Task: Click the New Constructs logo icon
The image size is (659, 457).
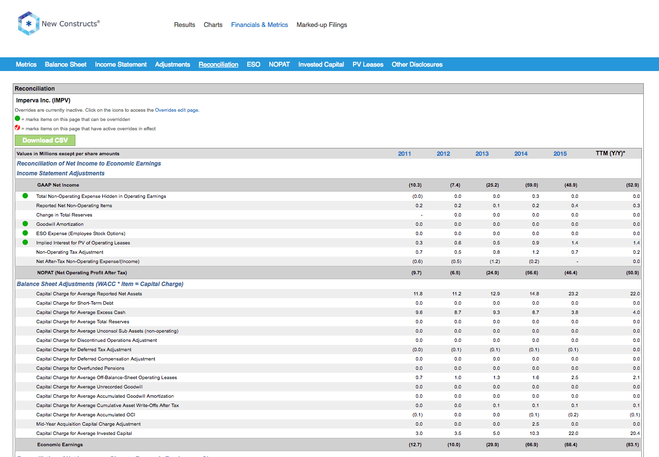Action: pyautogui.click(x=28, y=24)
